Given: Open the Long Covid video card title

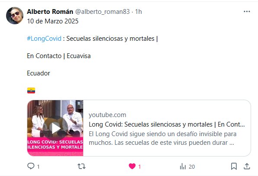Looking at the screenshot, I should point(167,124).
